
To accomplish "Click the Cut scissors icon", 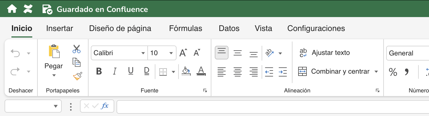I will pyautogui.click(x=76, y=49).
